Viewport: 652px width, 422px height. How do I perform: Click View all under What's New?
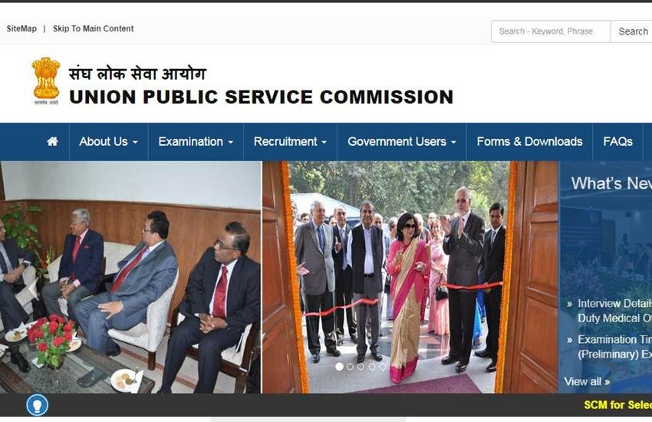587,381
